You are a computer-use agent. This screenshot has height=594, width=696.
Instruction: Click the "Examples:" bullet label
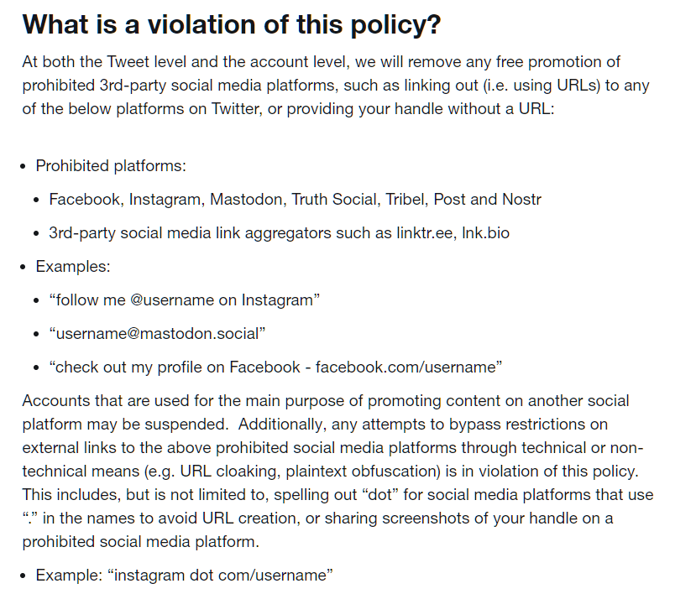73,267
